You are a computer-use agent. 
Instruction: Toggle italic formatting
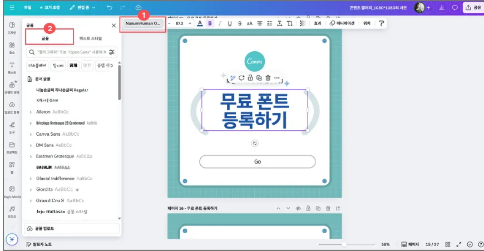click(x=220, y=23)
